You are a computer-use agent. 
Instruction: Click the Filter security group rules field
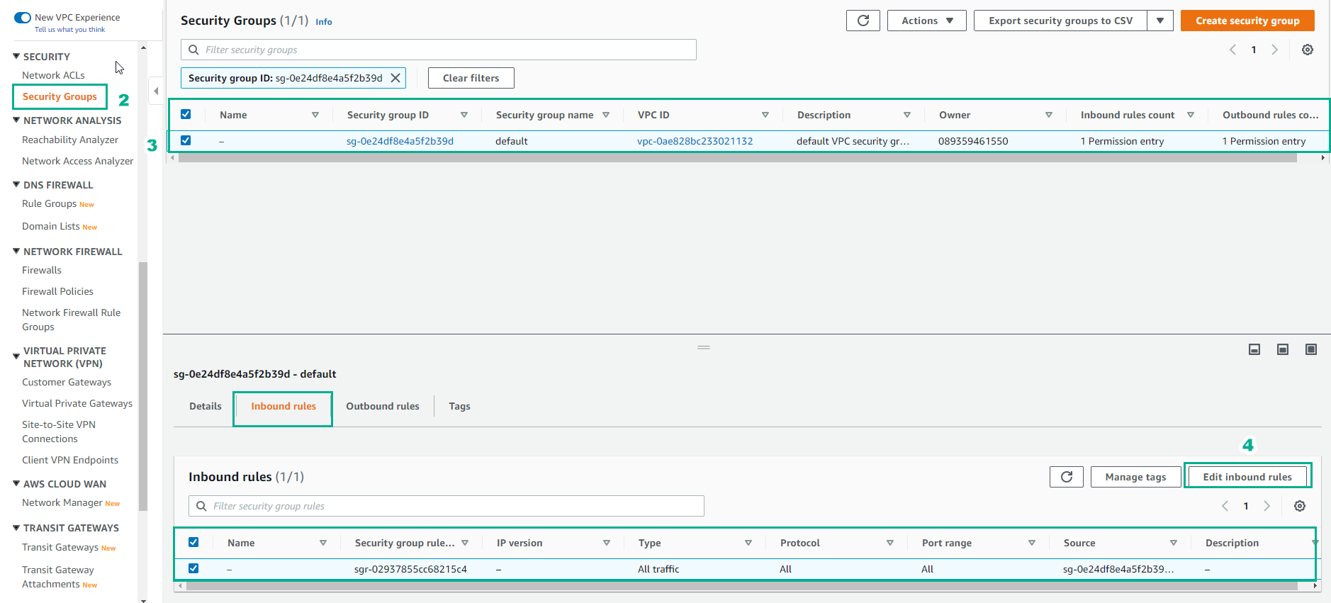coord(447,506)
